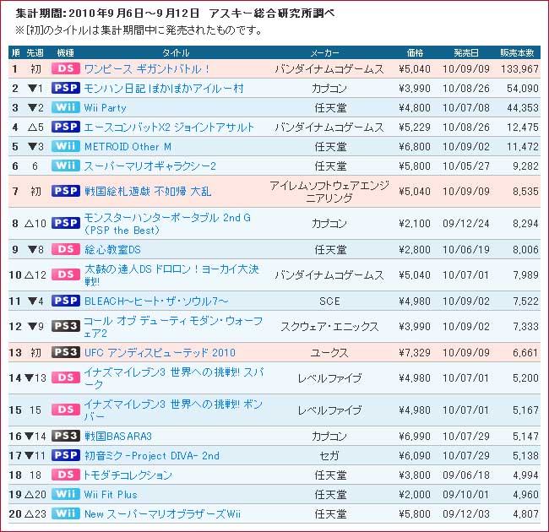Image resolution: width=549 pixels, height=532 pixels.
Task: Open the コール オブ デューティ モダン・ウォーフェア2 link
Action: click(x=173, y=327)
